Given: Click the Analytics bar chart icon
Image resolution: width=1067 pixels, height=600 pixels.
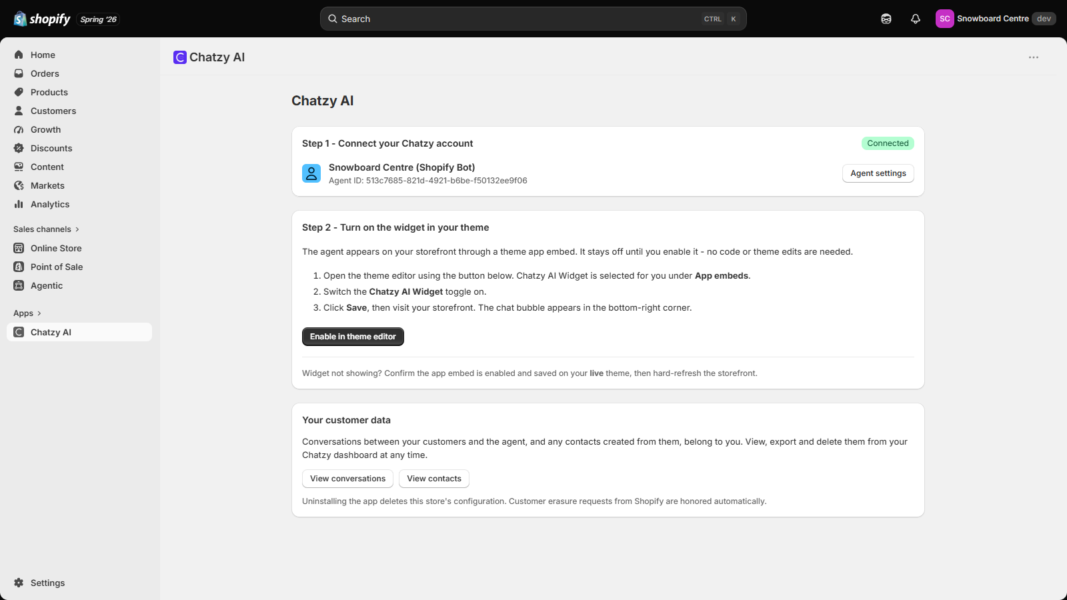Looking at the screenshot, I should click(x=19, y=204).
